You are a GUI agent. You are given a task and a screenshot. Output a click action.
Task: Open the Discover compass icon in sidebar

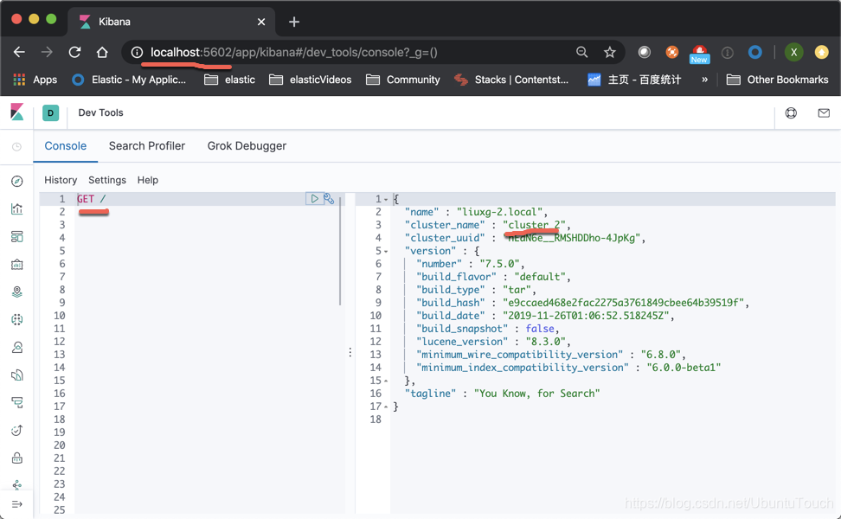pyautogui.click(x=17, y=182)
